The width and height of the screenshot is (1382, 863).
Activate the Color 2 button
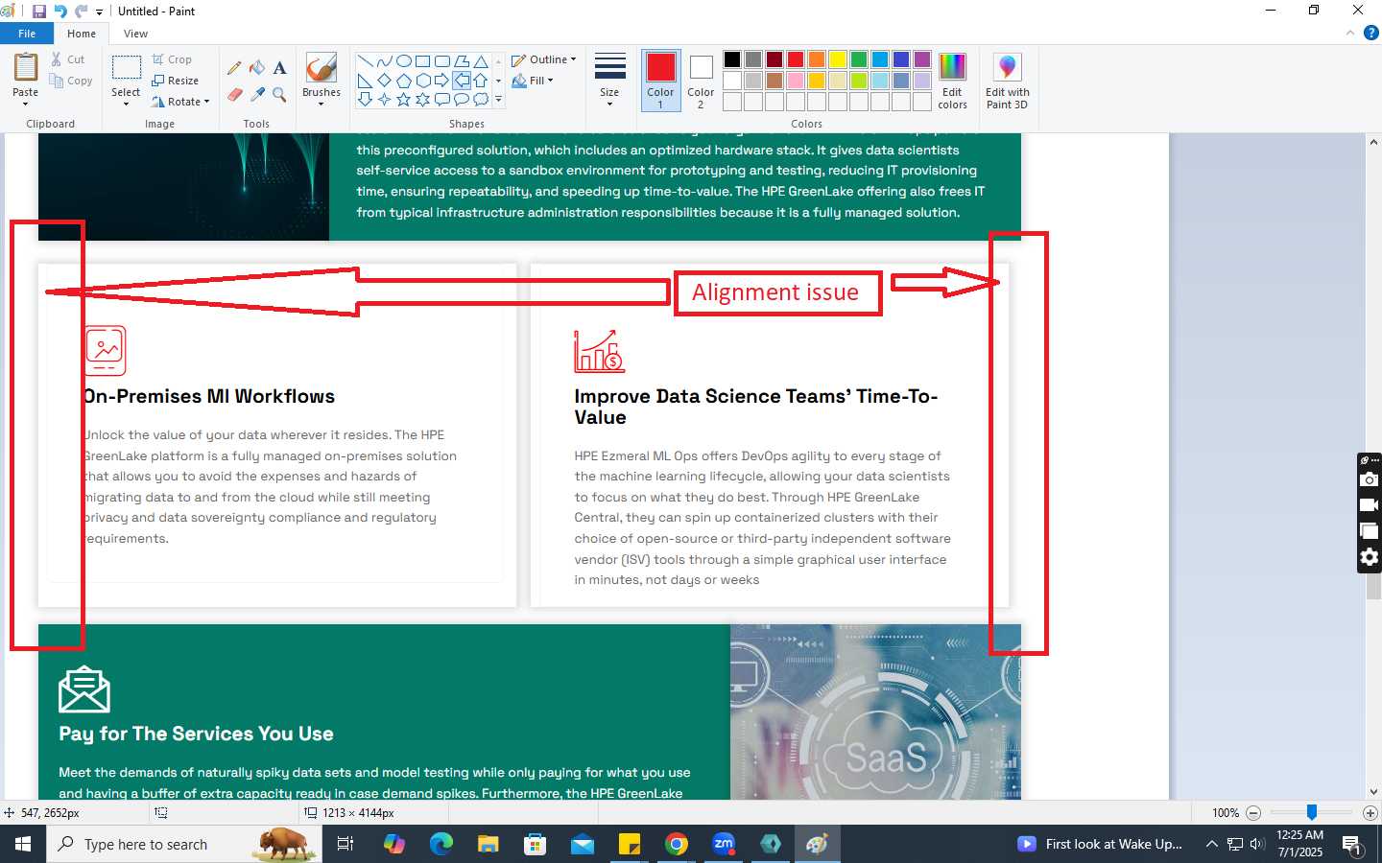click(x=701, y=81)
